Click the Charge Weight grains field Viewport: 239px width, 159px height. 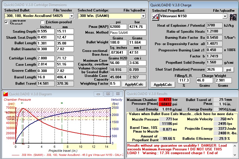pyautogui.click(x=205, y=80)
